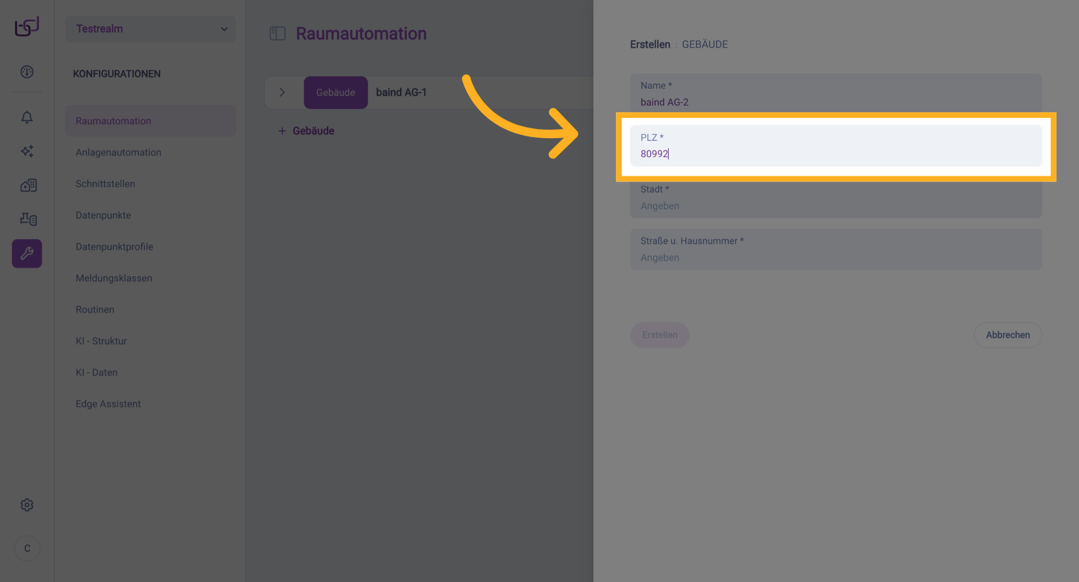Go to Schnittstellen configuration
This screenshot has width=1079, height=582.
click(x=105, y=184)
